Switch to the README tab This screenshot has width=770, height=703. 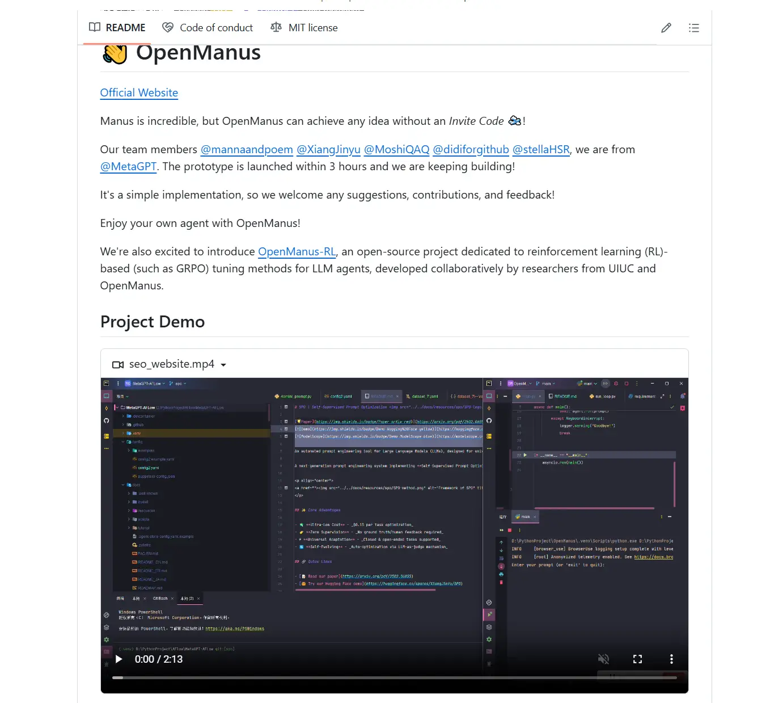coord(117,27)
